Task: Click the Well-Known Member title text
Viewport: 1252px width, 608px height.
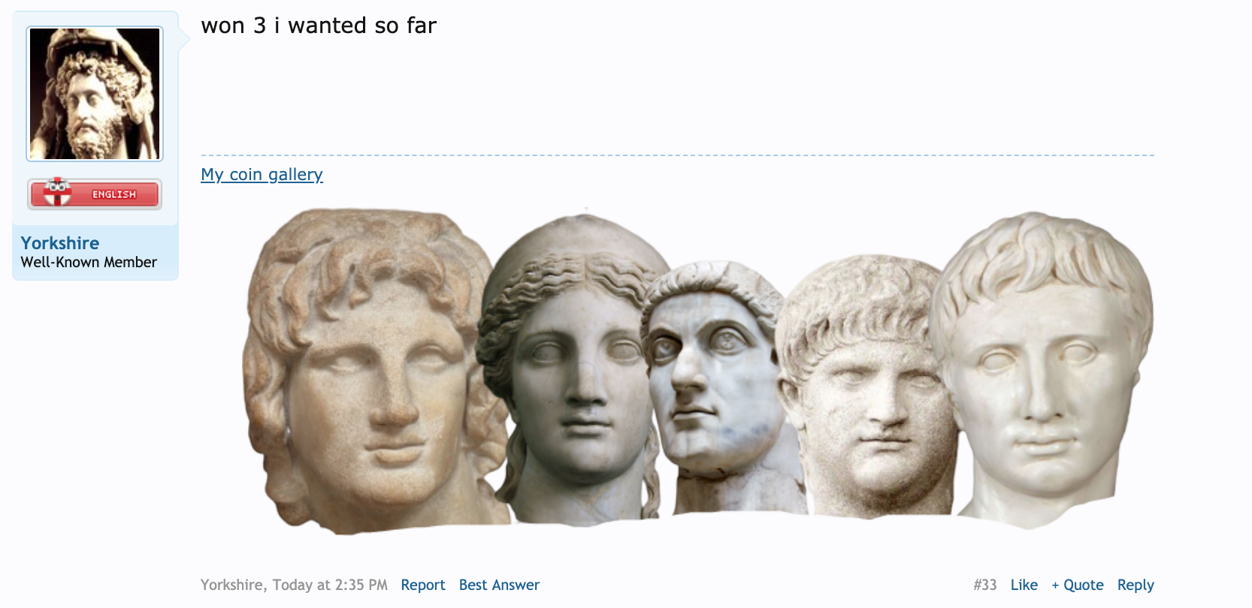Action: click(x=89, y=262)
